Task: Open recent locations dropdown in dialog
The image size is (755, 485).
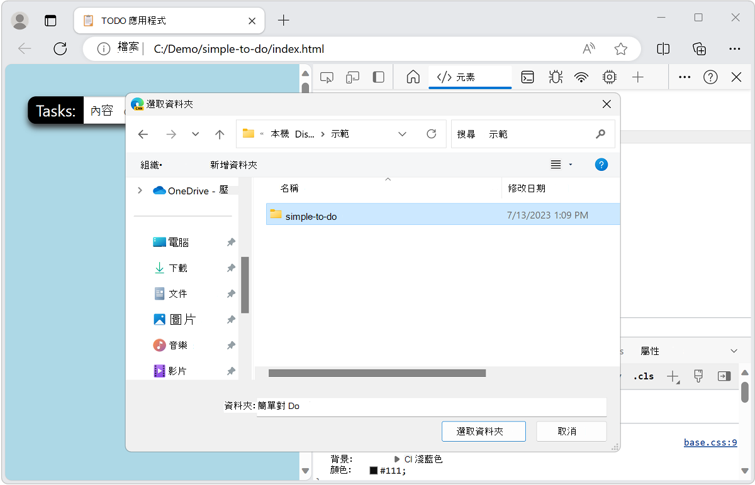Action: [196, 134]
